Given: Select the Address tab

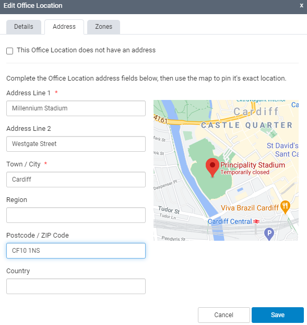Looking at the screenshot, I should pyautogui.click(x=64, y=27).
